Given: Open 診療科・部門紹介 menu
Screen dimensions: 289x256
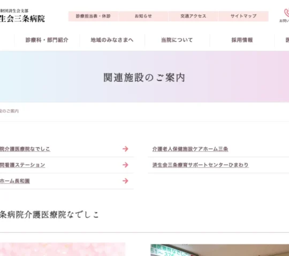Looking at the screenshot, I should [x=47, y=40].
